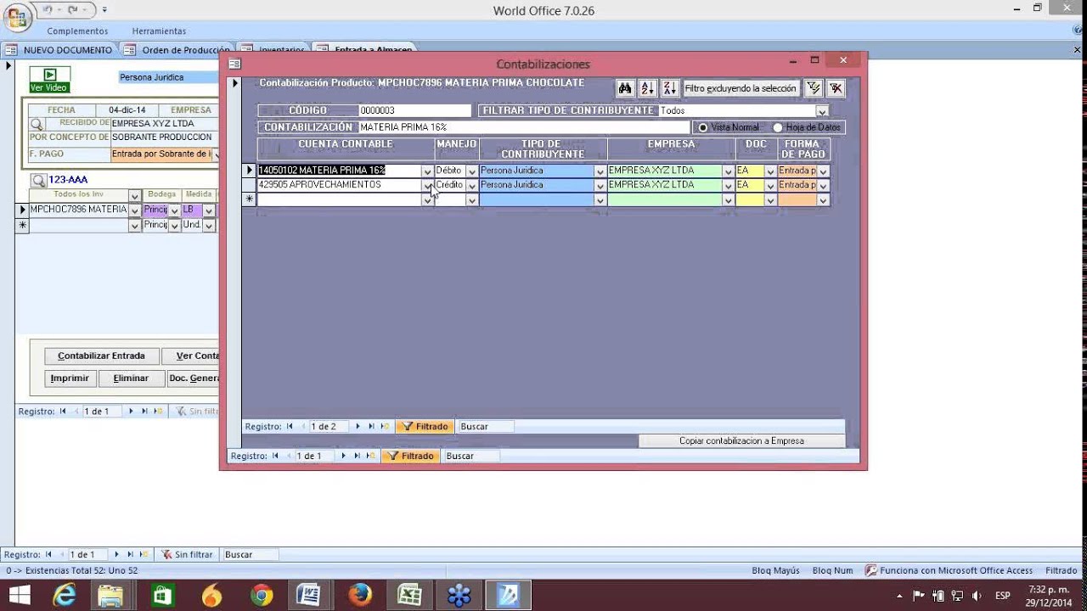
Task: Open the Contabilizaciones window control icon
Action: pos(234,64)
